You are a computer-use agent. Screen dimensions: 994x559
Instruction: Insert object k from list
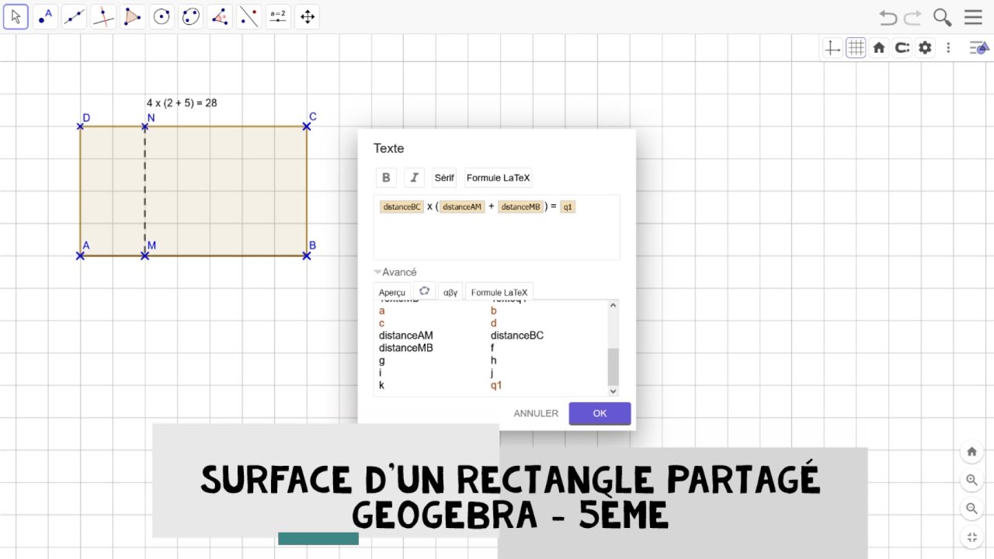click(381, 385)
